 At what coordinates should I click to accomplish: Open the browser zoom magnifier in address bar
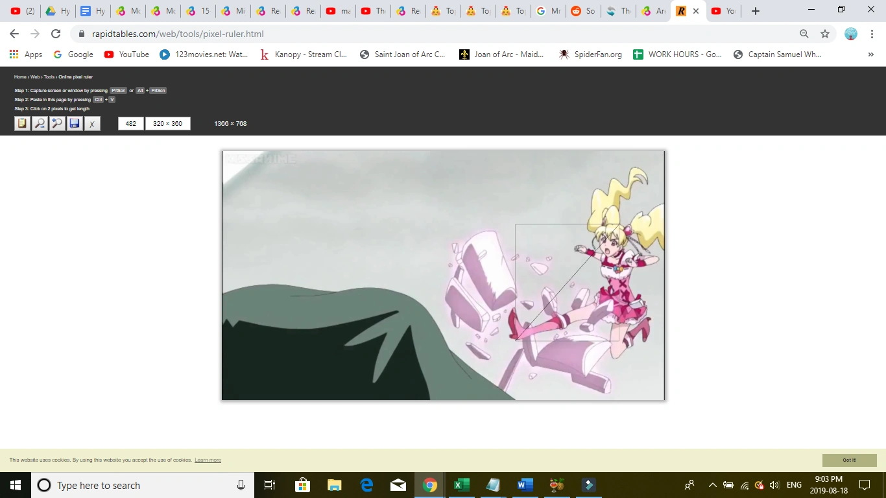coord(804,34)
